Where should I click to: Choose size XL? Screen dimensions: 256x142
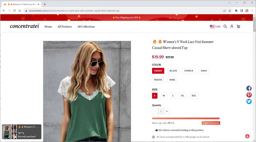(x=182, y=96)
